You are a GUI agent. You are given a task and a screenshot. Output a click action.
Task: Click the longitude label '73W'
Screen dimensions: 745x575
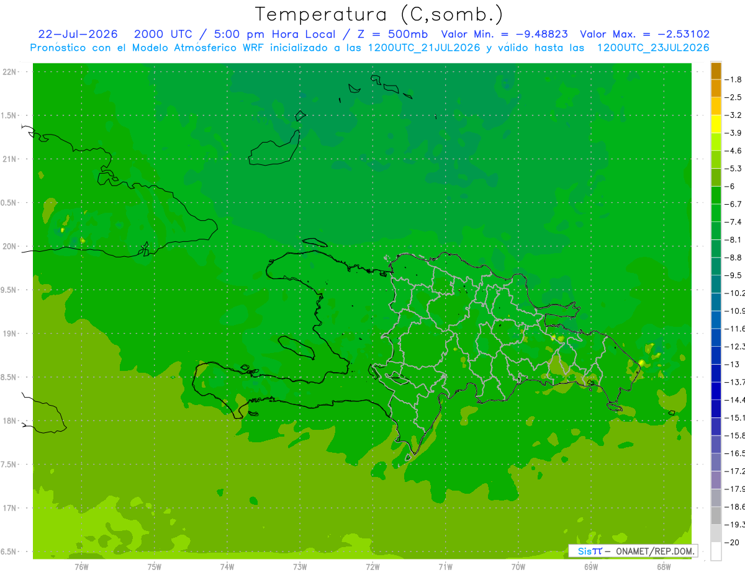[300, 567]
